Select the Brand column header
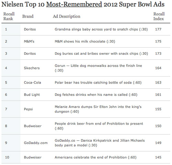Viewport: 172px width, 165px height. coord(28,16)
